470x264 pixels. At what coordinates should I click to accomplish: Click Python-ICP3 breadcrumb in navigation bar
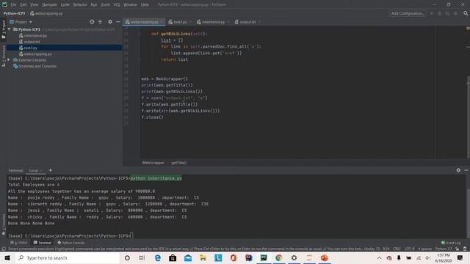coord(14,13)
